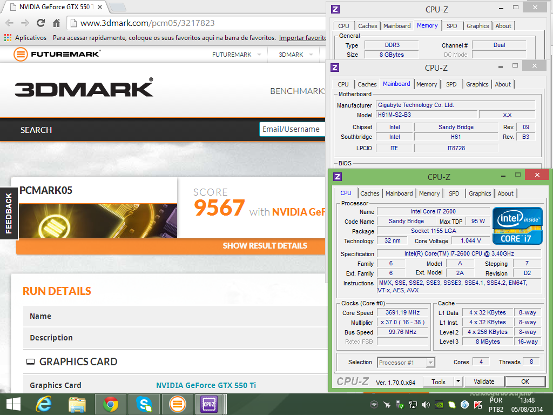The image size is (553, 415).
Task: Click the round gray tray icon
Action: [374, 404]
